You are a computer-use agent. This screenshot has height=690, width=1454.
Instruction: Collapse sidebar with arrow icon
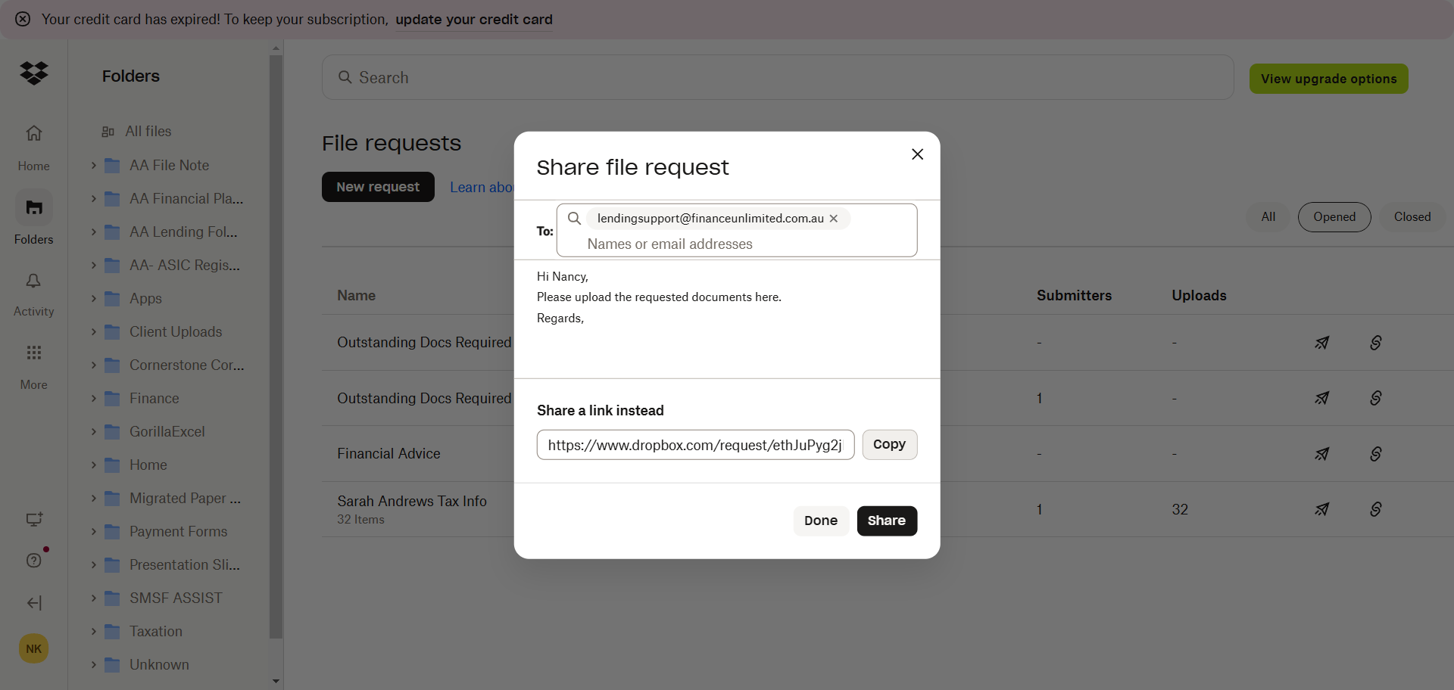[34, 603]
